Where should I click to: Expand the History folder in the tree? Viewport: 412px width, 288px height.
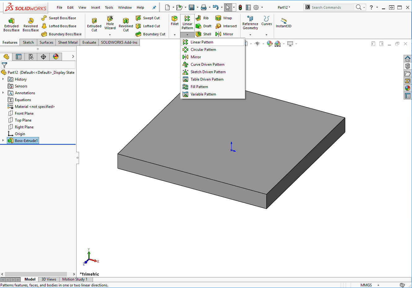[3, 79]
